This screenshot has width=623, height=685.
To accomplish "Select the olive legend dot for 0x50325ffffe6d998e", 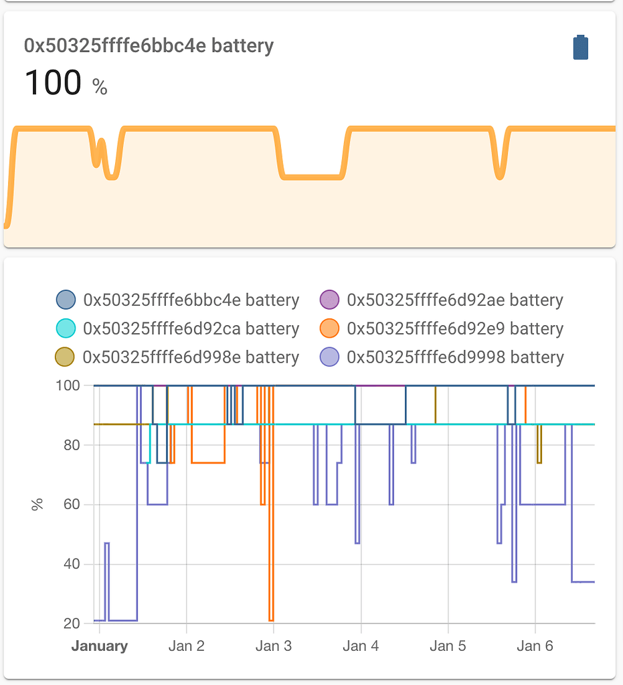I will tap(65, 357).
